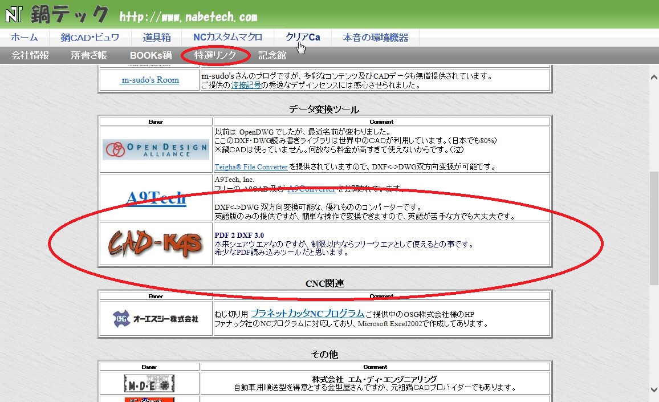Click the http://www.nabetech.com header URL
659x402 pixels.
pyautogui.click(x=188, y=17)
